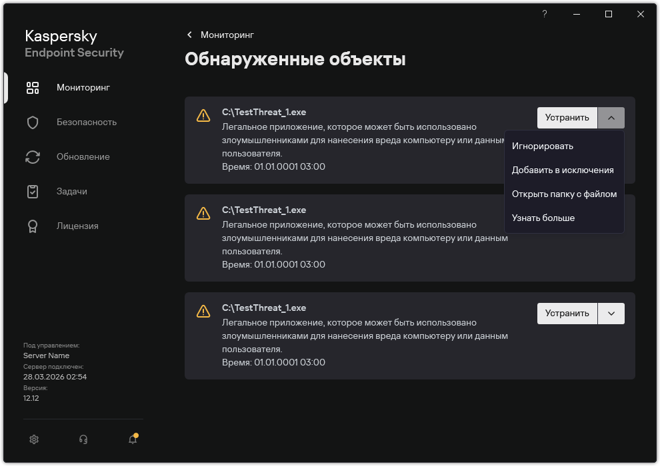Viewport: 660px width, 466px height.
Task: Open the Безопасность sidebar label
Action: [x=86, y=122]
